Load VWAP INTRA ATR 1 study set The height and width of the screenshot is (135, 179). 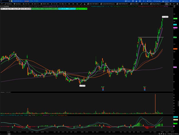[122, 4]
